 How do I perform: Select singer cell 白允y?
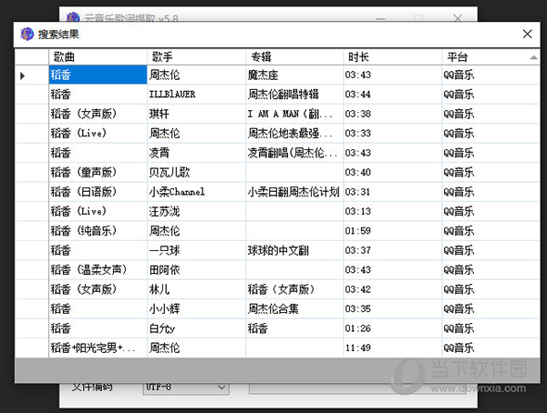[x=196, y=328]
